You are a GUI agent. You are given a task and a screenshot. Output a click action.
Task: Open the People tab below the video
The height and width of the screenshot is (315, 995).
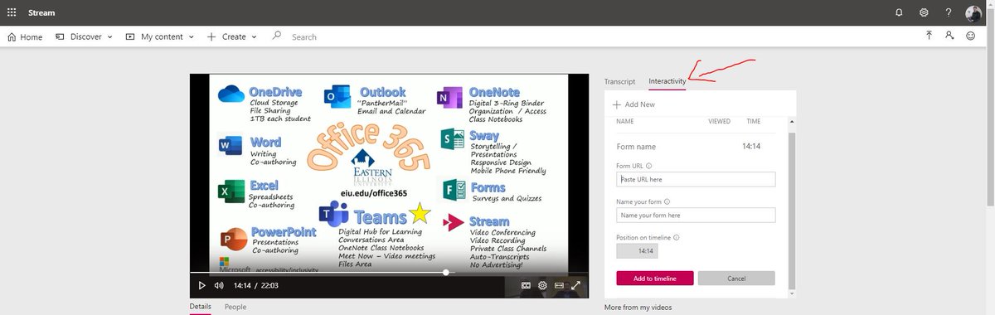pyautogui.click(x=235, y=307)
